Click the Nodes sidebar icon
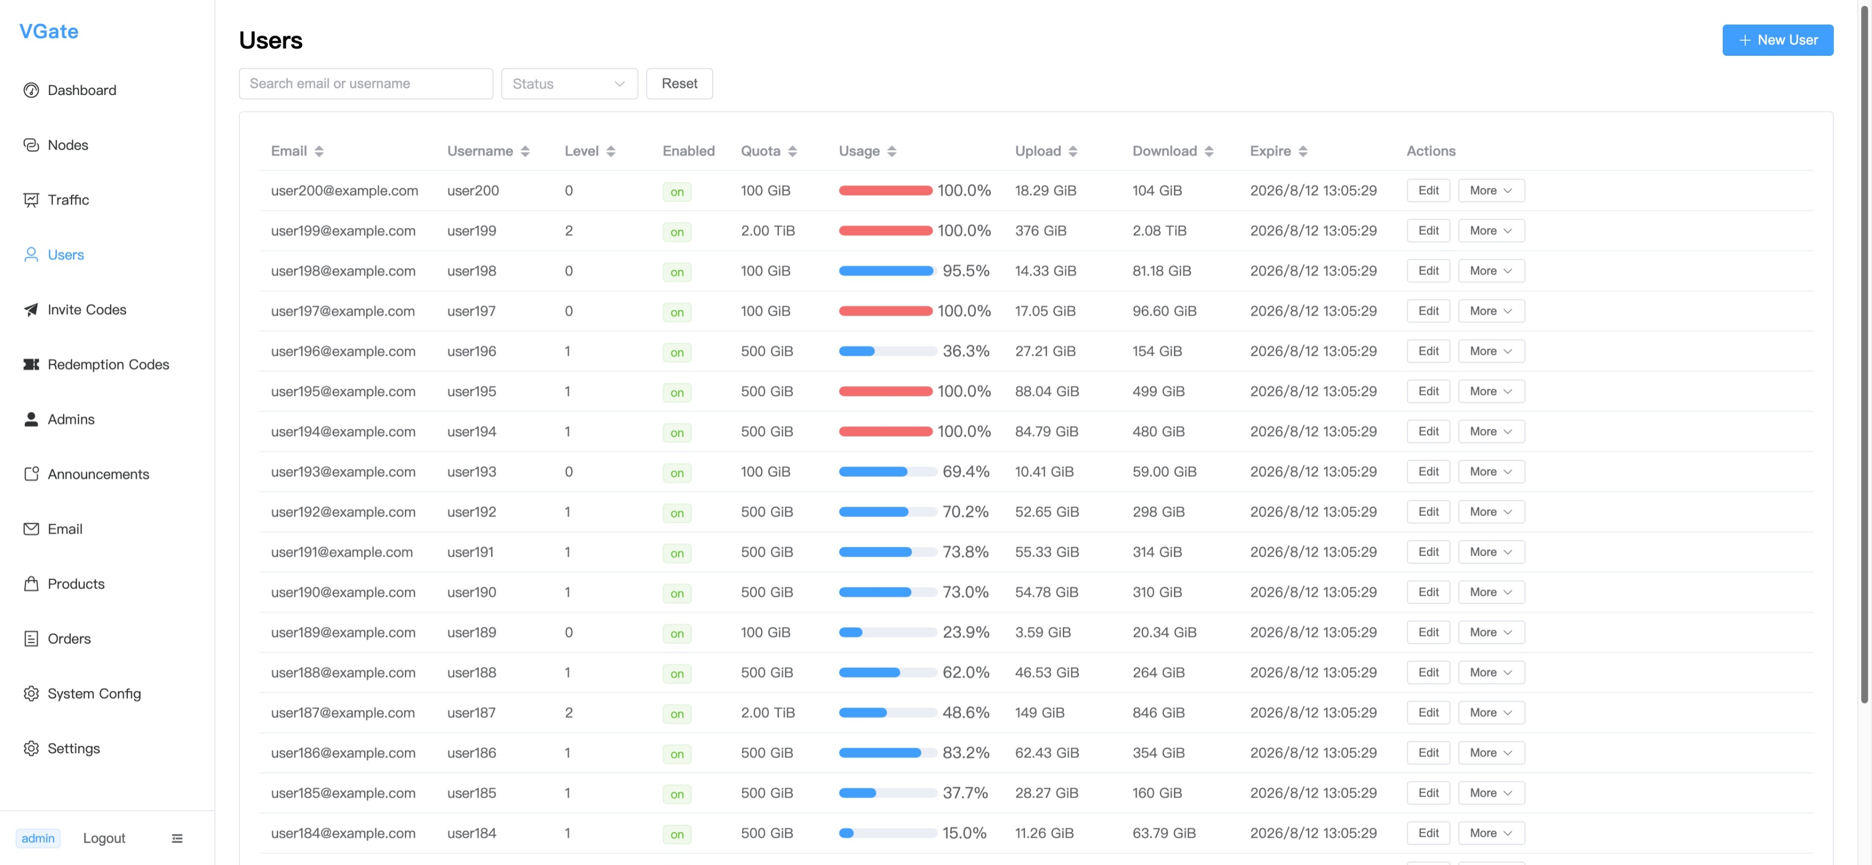Screen dimensions: 1872x865 point(30,146)
